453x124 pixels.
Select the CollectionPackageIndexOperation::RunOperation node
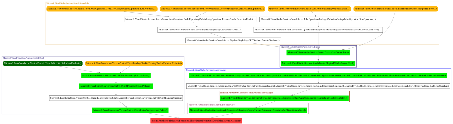point(318,20)
